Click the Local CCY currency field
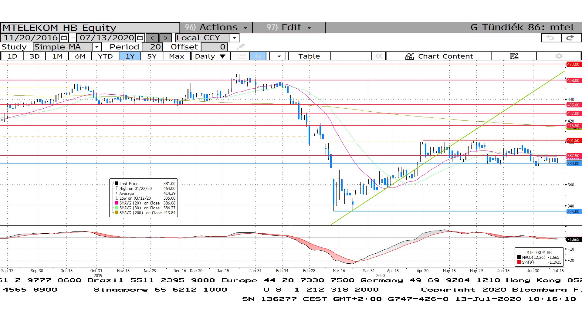This screenshot has width=582, height=311. (x=203, y=38)
